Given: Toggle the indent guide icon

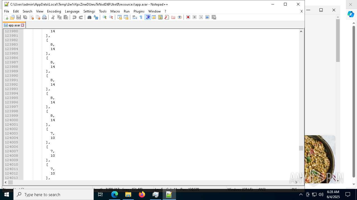Looking at the screenshot, I should tap(148, 17).
